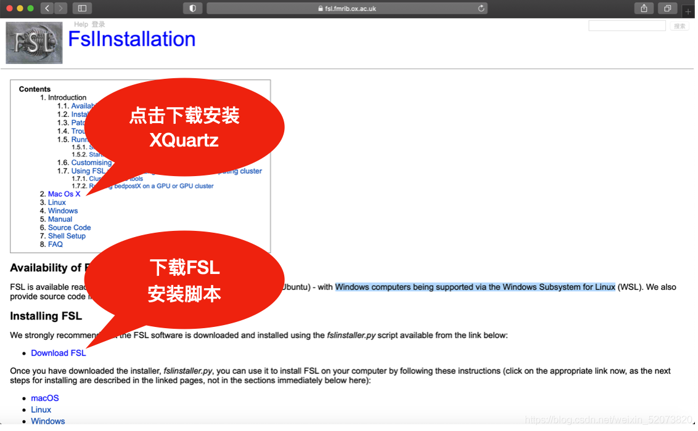Image resolution: width=698 pixels, height=431 pixels.
Task: Open the Linux install instructions link
Action: pyautogui.click(x=41, y=410)
